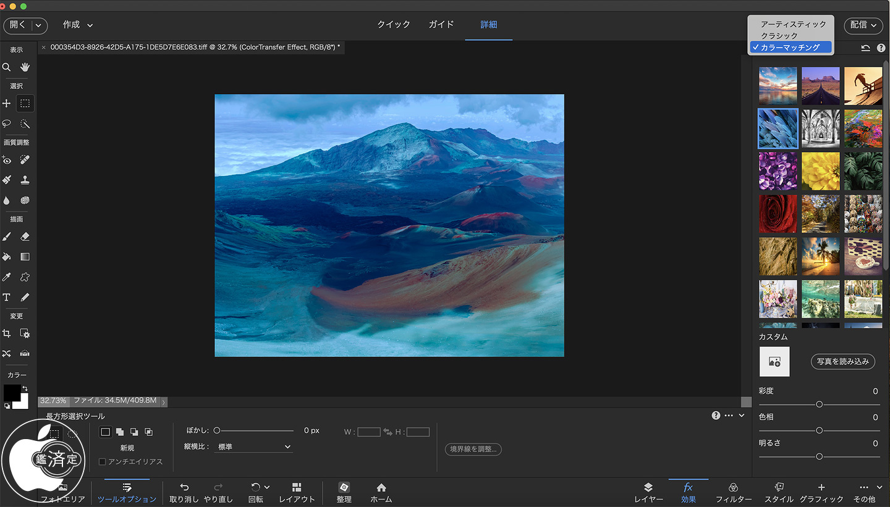The height and width of the screenshot is (507, 890).
Task: Select the Zoom (magnifier) tool
Action: 7,67
